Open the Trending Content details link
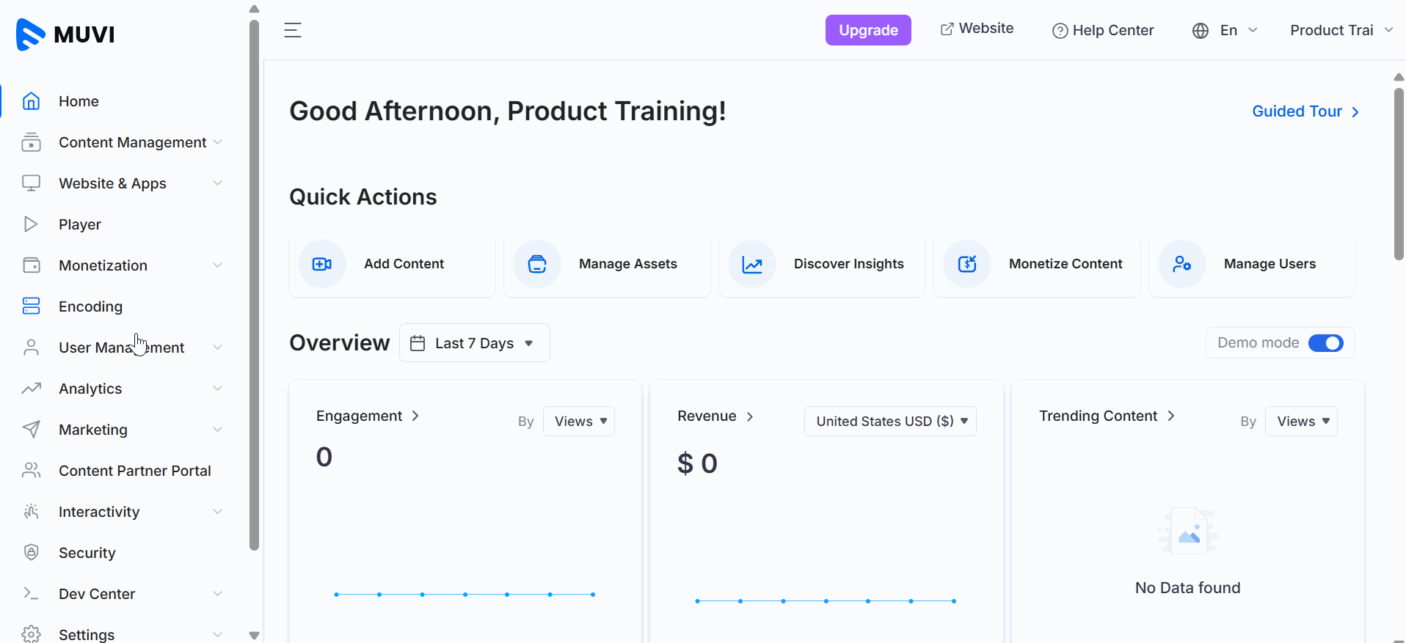 click(1107, 416)
